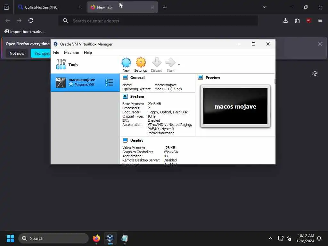Click the Preview section icon
The width and height of the screenshot is (328, 246).
(x=201, y=78)
